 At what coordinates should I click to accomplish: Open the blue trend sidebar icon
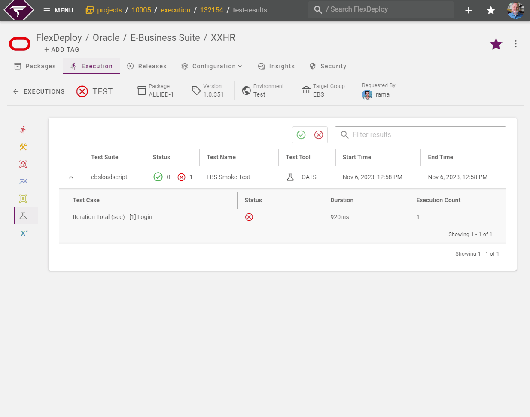click(x=23, y=181)
